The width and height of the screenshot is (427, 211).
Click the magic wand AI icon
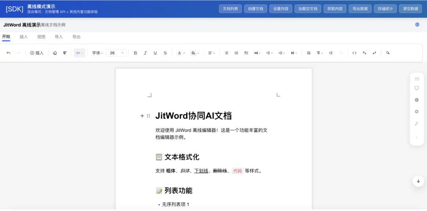tap(417, 123)
